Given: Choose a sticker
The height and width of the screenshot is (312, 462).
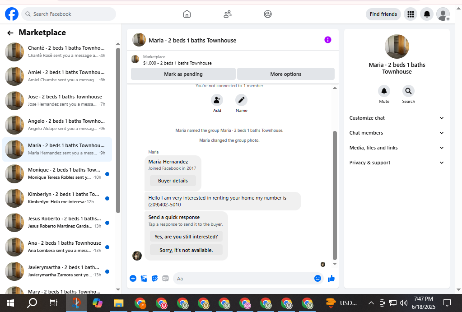Looking at the screenshot, I should (x=155, y=279).
